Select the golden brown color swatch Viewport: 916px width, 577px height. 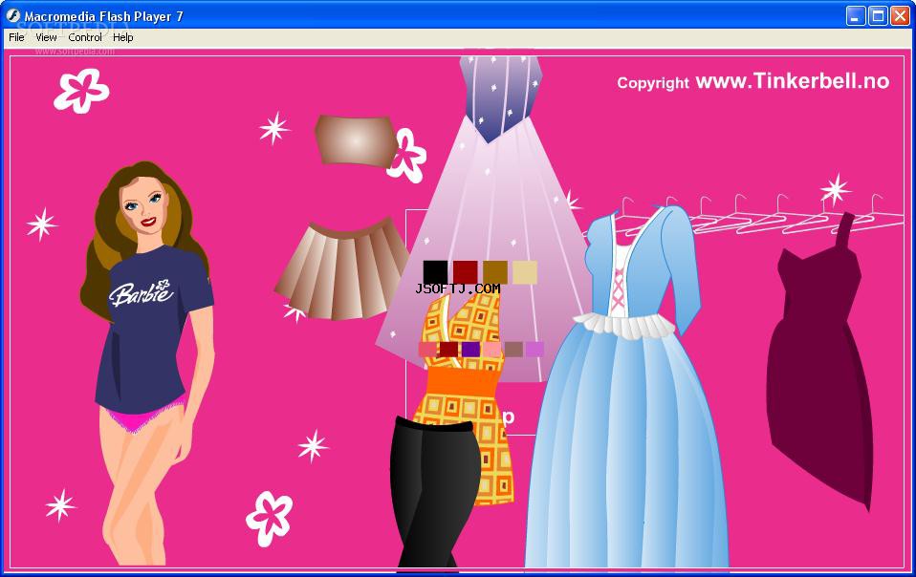pos(494,272)
